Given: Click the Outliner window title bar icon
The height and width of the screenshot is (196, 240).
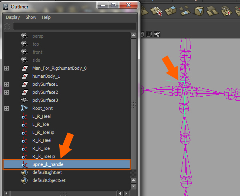Looking at the screenshot, I should pyautogui.click(x=6, y=7).
